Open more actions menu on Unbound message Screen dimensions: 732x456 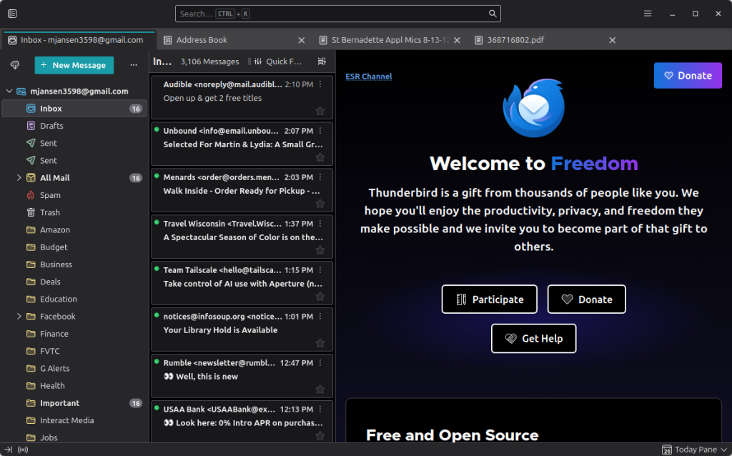click(x=320, y=131)
